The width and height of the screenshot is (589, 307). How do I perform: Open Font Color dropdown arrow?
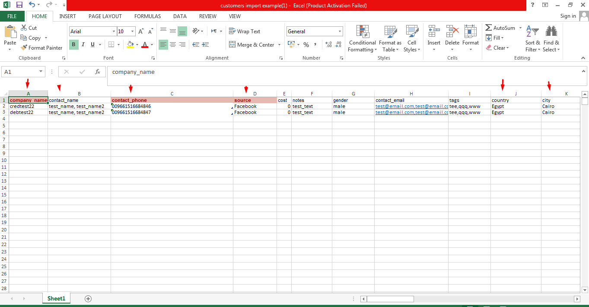pyautogui.click(x=152, y=45)
